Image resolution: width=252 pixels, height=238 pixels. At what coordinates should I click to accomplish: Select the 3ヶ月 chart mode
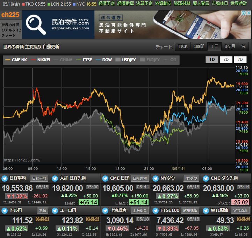click(x=230, y=46)
